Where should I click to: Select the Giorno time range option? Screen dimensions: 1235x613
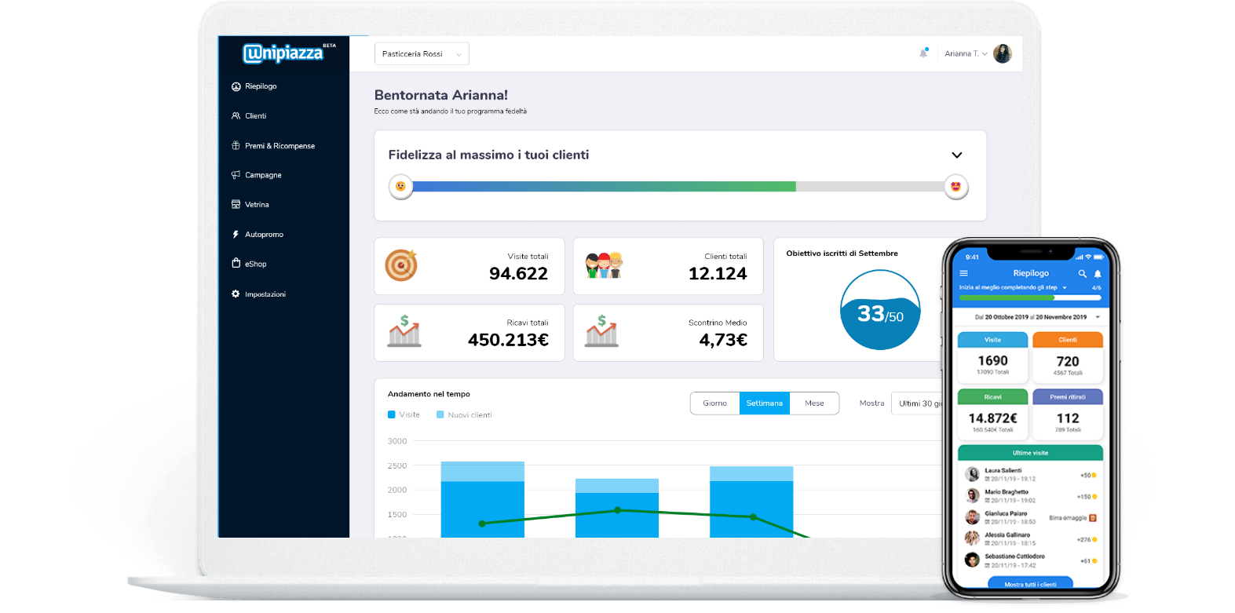tap(714, 403)
